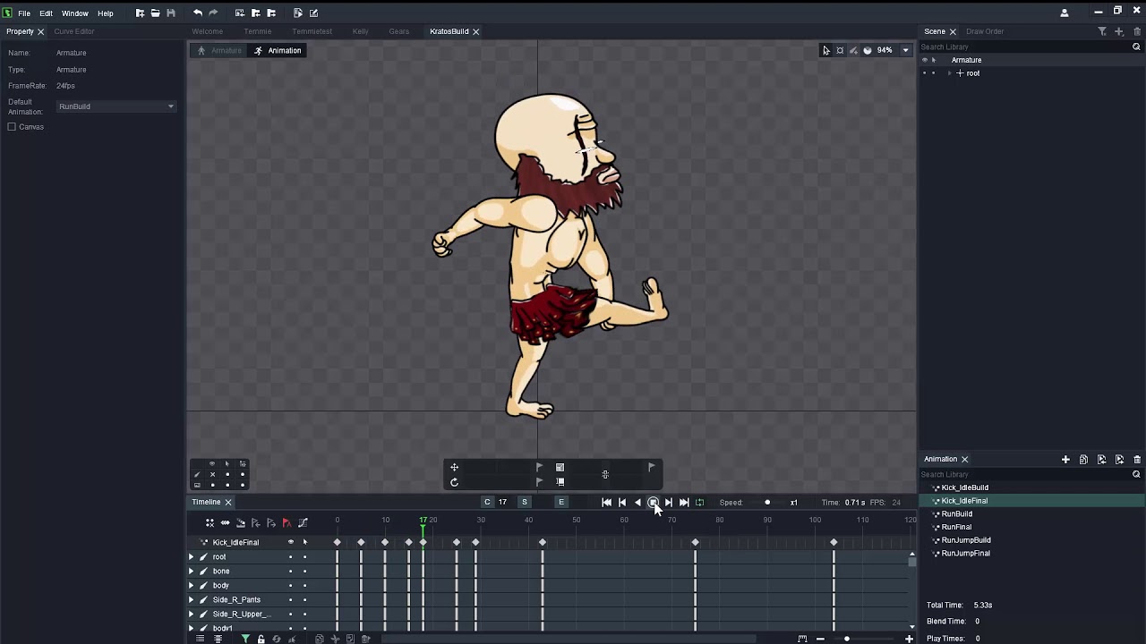Step to next frame button
This screenshot has width=1146, height=644.
pos(669,503)
